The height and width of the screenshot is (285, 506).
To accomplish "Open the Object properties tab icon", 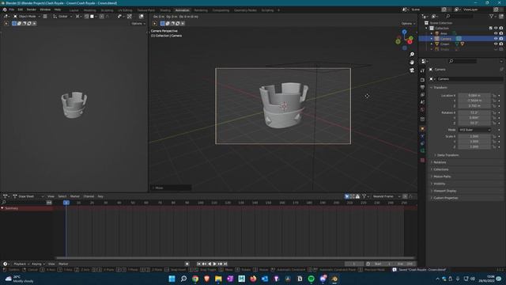I will click(422, 128).
